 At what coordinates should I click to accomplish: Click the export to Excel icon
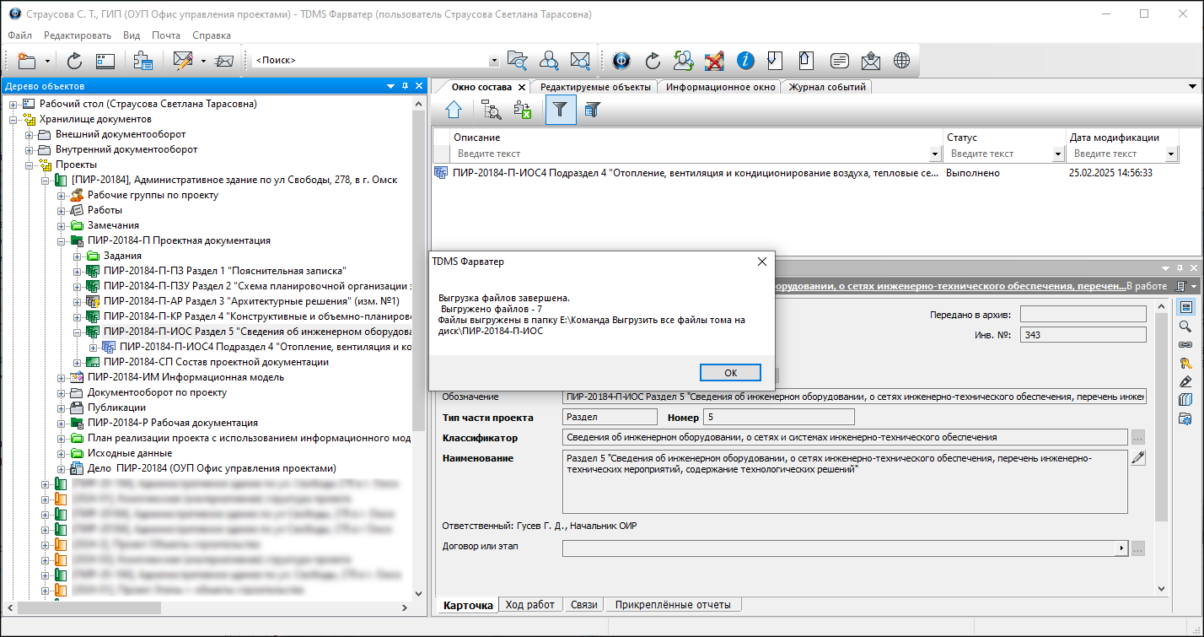coord(523,109)
